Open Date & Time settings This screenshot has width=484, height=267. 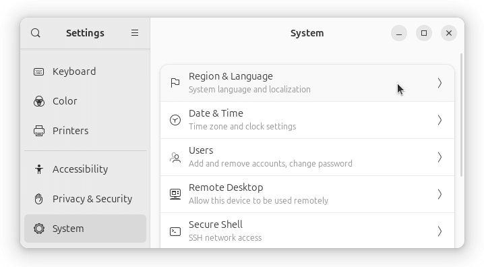(307, 120)
